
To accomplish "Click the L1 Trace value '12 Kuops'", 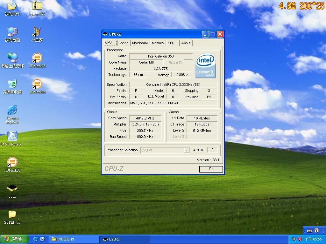I will tap(202, 124).
